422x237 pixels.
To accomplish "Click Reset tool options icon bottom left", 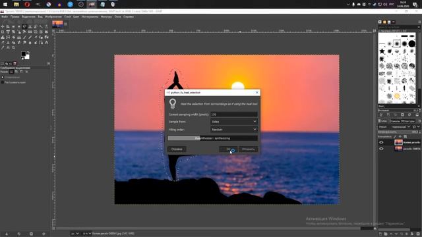I will pos(44,234).
